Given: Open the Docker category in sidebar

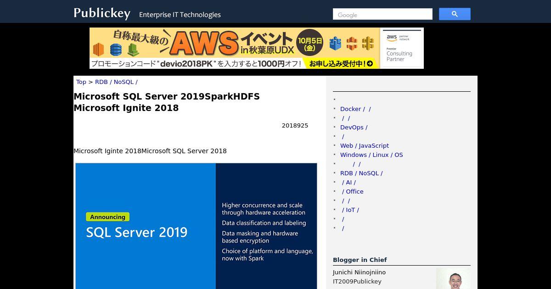Looking at the screenshot, I should click(355, 109).
